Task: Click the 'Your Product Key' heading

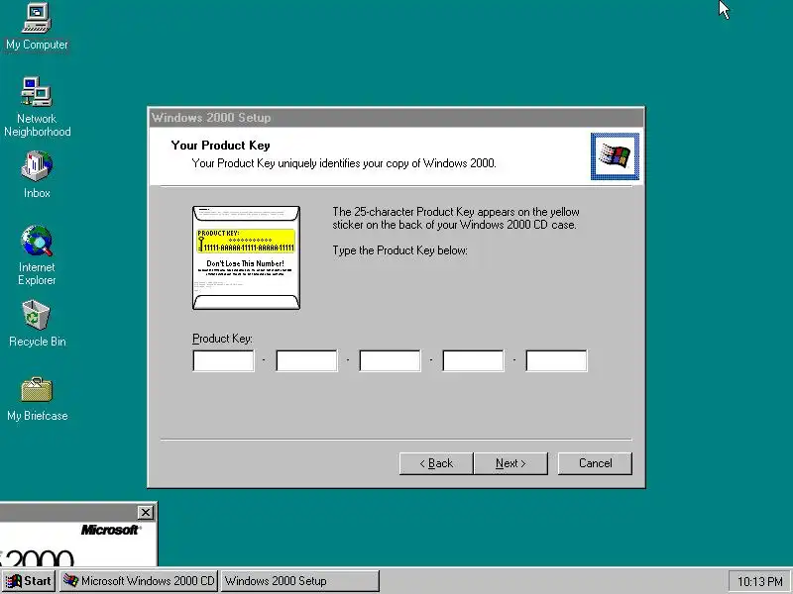Action: (x=220, y=146)
